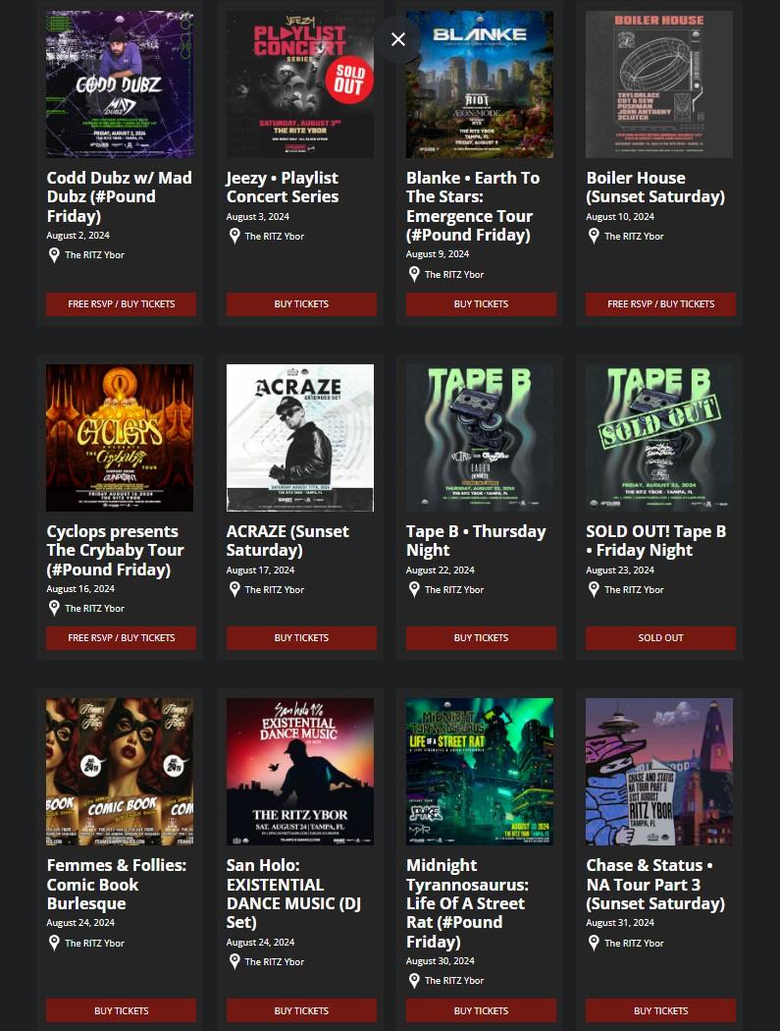The height and width of the screenshot is (1031, 780).
Task: Click location pin under Blanke Emergence Tour
Action: click(414, 274)
